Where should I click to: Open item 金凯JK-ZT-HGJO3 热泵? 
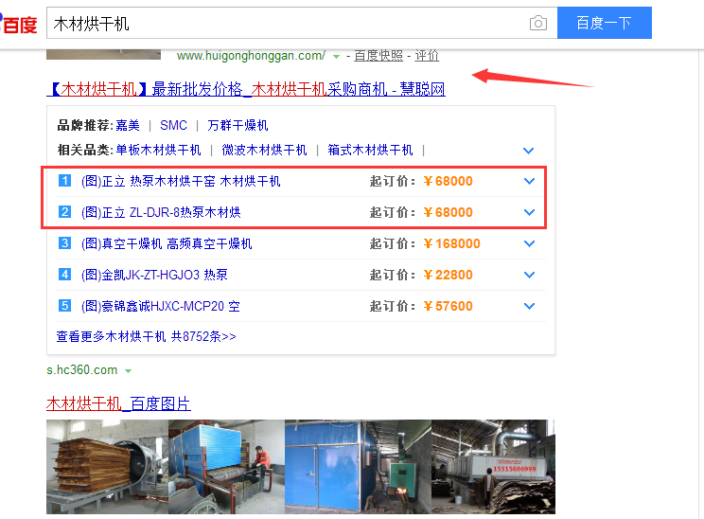[x=154, y=275]
